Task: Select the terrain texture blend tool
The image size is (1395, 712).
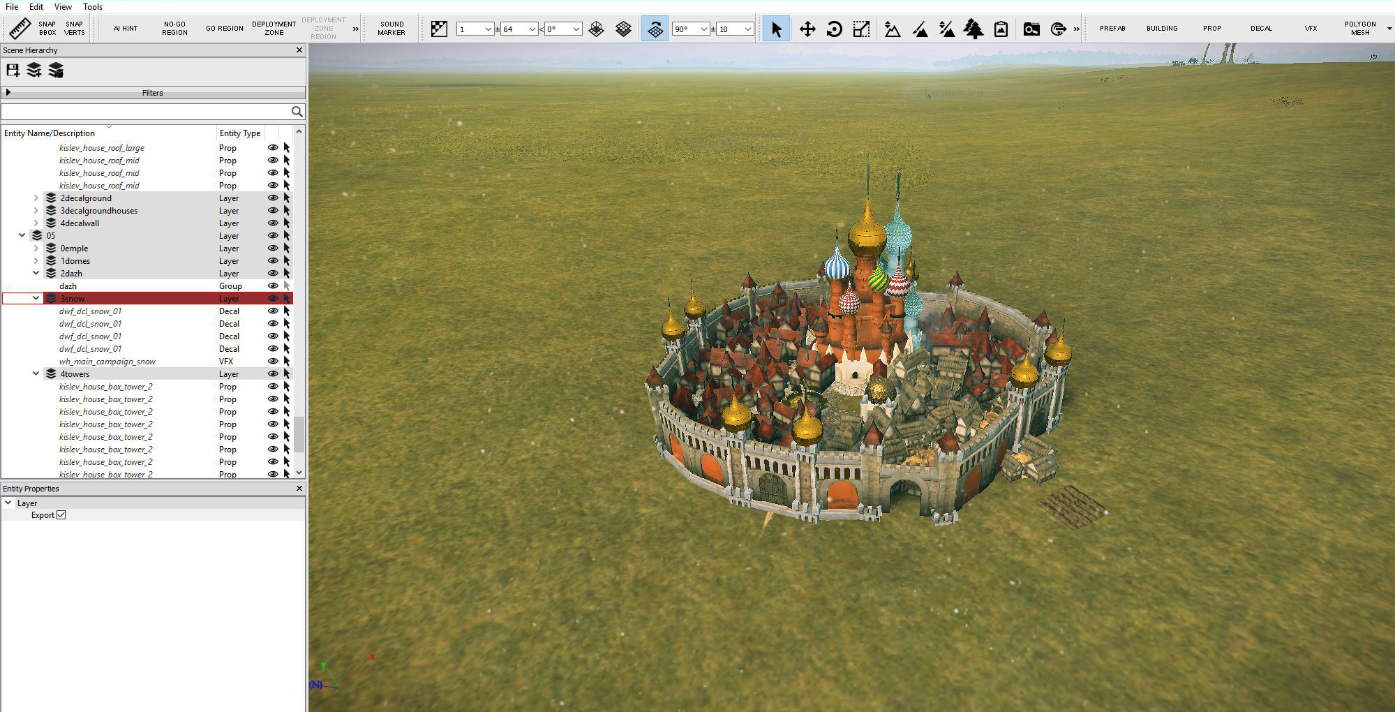Action: [x=946, y=29]
